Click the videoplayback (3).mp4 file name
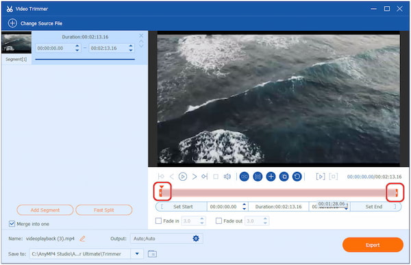The width and height of the screenshot is (411, 265). (50, 238)
